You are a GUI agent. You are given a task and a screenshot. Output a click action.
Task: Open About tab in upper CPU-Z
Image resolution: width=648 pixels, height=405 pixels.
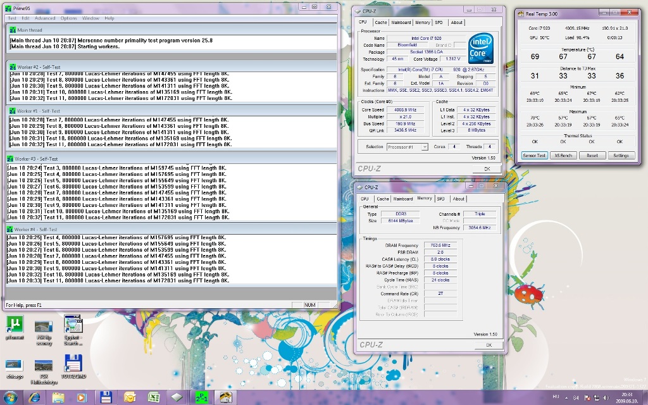tap(457, 23)
